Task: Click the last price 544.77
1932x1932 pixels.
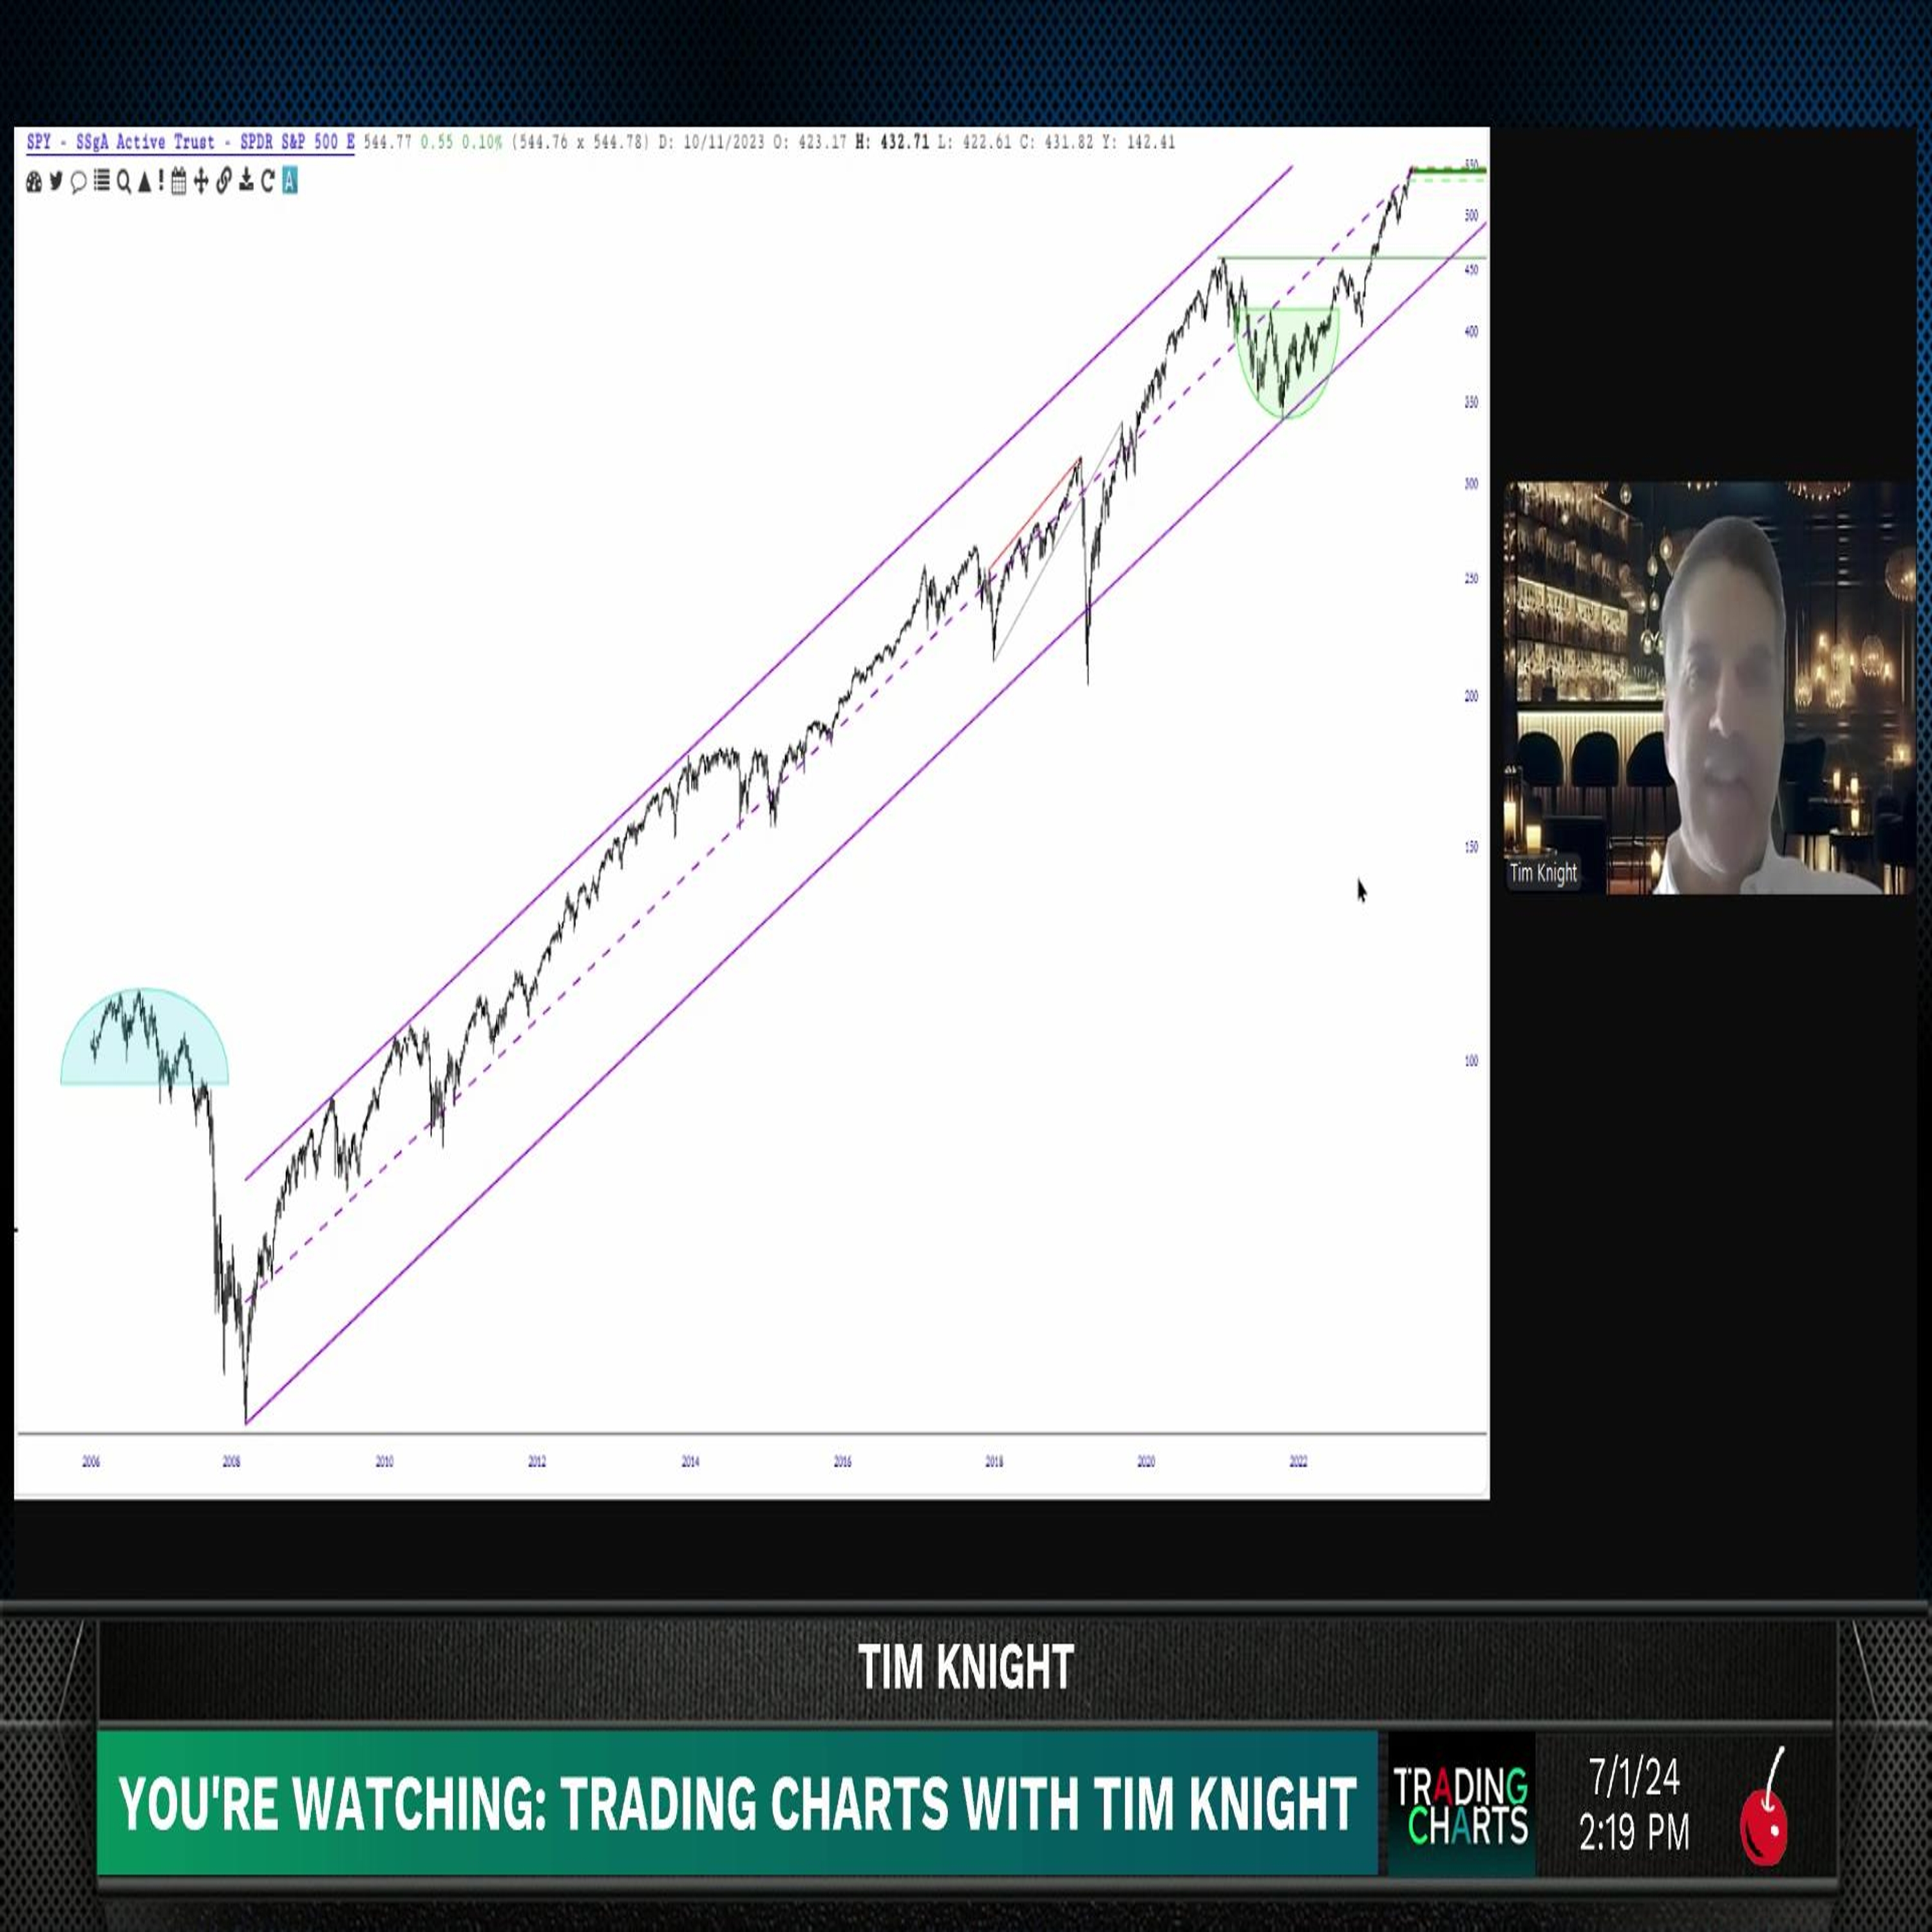Action: 388,142
